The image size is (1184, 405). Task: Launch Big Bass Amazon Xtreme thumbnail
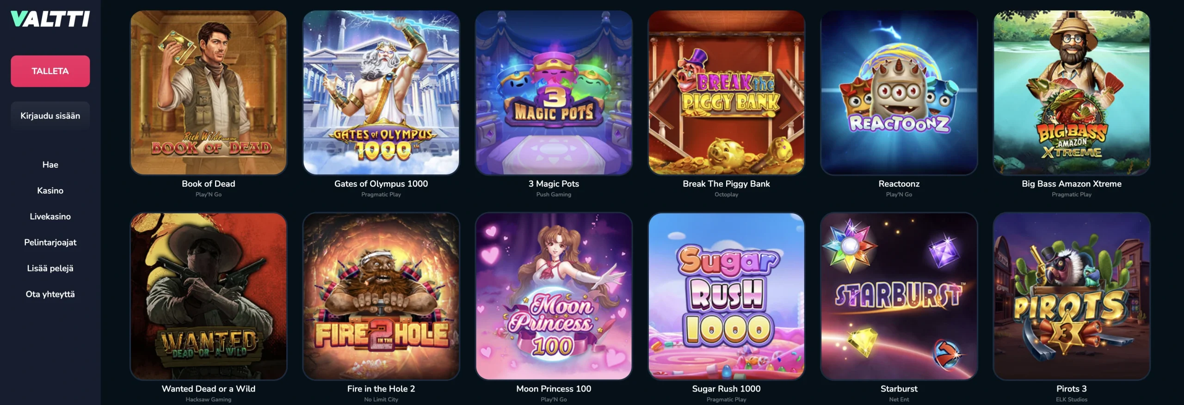pyautogui.click(x=1072, y=92)
